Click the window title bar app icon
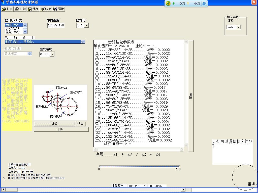The height and width of the screenshot is (193, 258). (x=3, y=2)
